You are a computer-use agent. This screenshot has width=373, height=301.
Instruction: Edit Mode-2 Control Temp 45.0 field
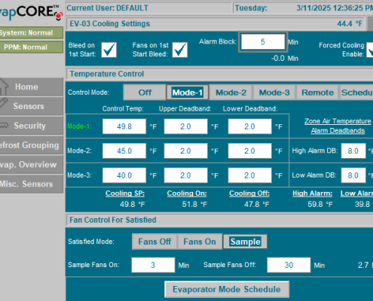124,150
